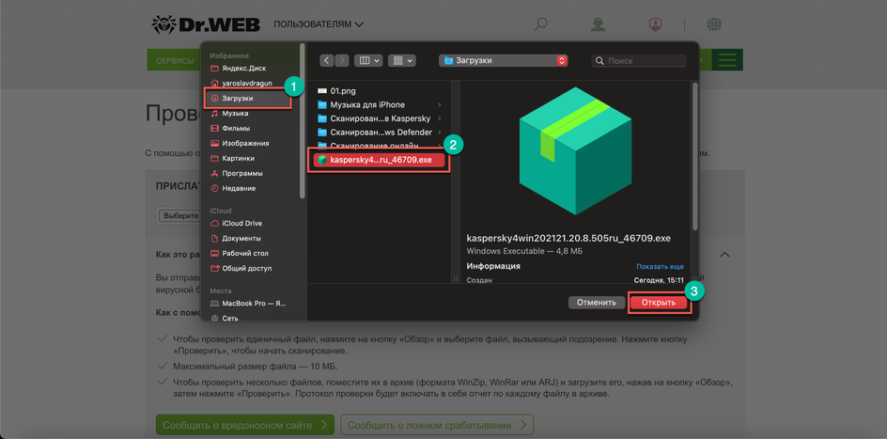Open the Загрузки location popup

[x=503, y=60]
